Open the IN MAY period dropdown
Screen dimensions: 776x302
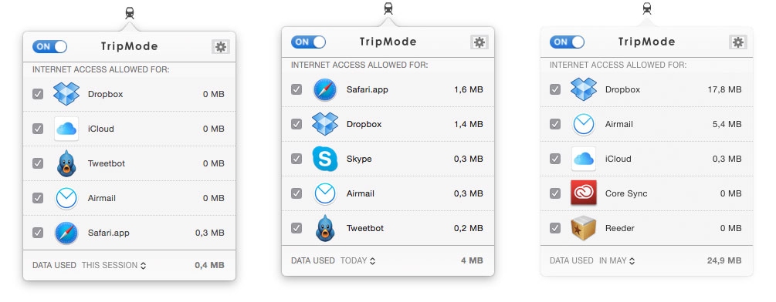pos(617,260)
